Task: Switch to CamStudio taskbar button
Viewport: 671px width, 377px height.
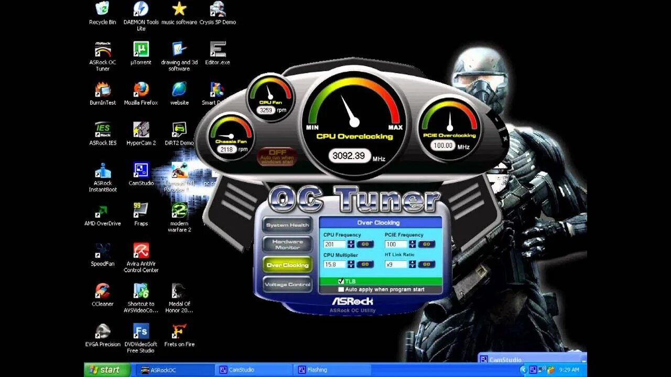Action: (254, 370)
